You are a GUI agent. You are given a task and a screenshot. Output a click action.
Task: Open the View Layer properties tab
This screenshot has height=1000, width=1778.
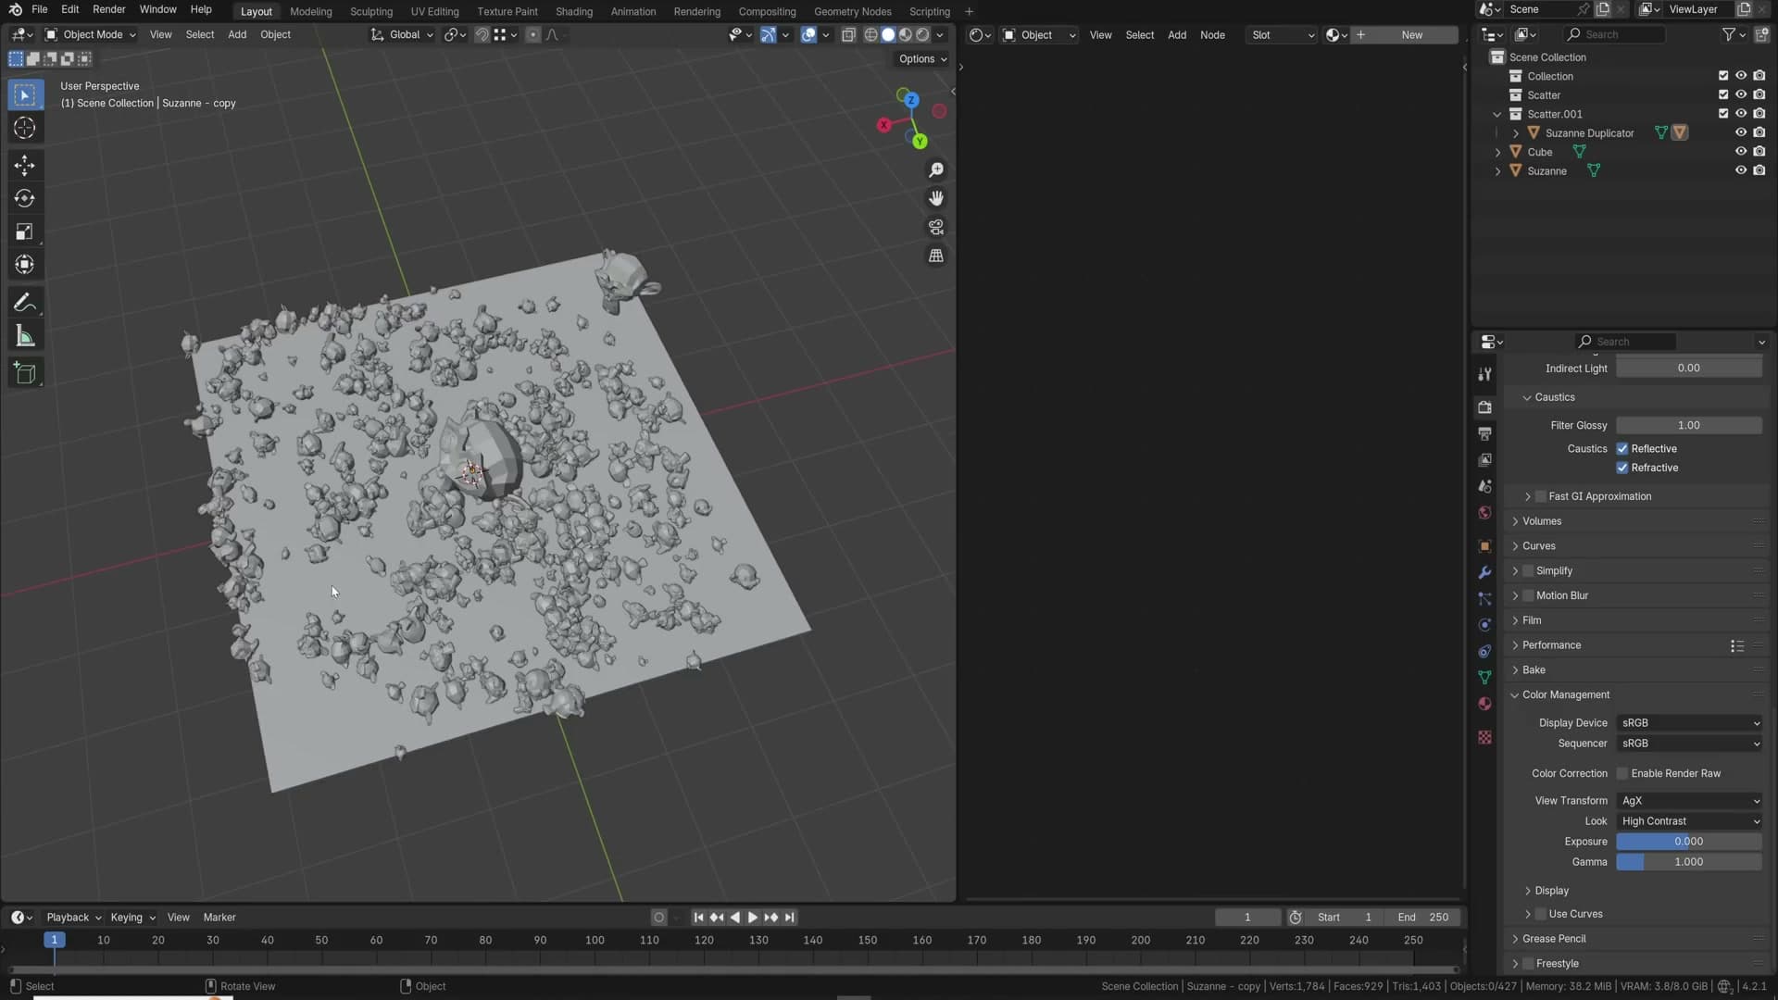[1484, 460]
